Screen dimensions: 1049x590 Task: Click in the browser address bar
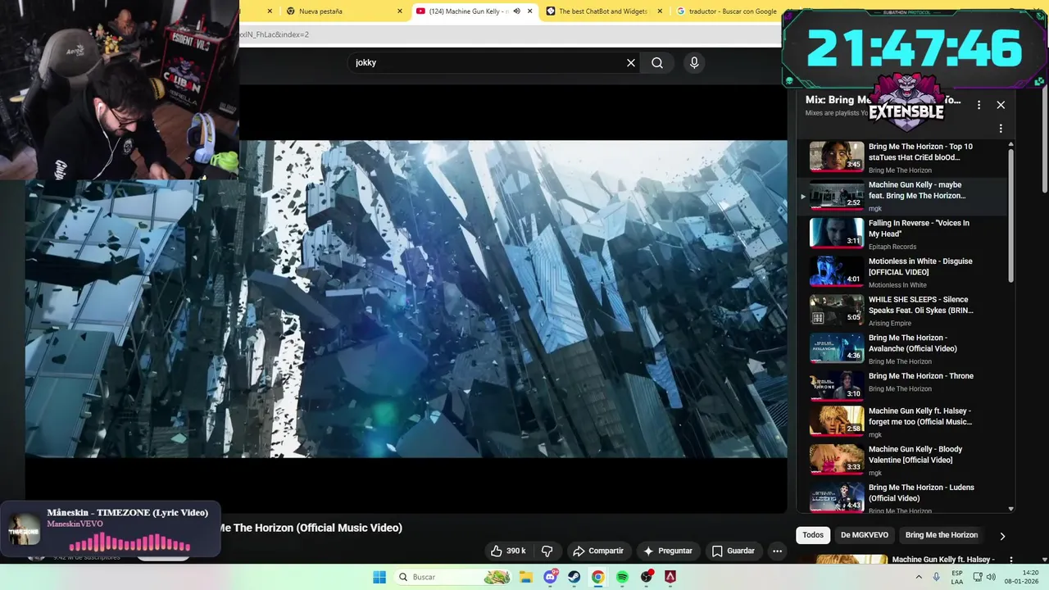coord(508,34)
